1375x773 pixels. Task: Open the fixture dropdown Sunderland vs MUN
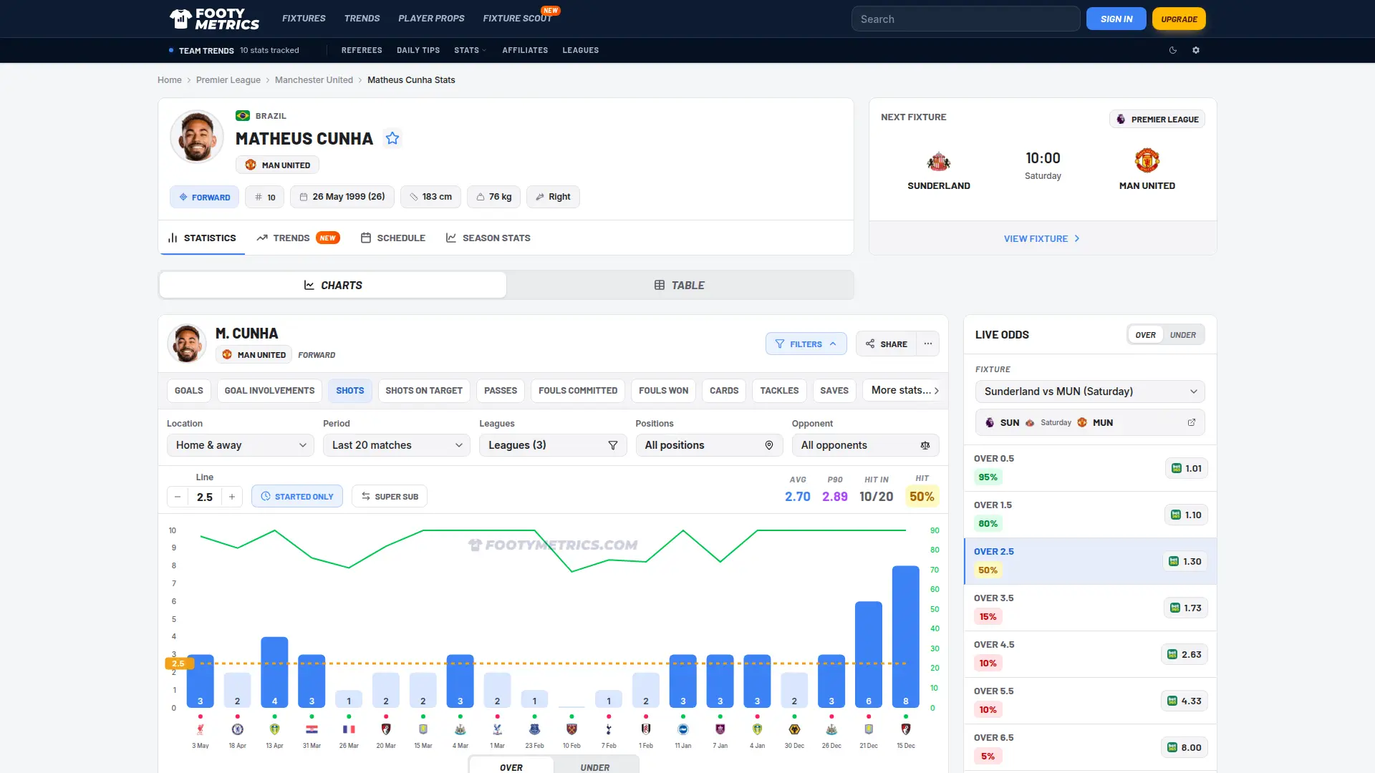point(1090,392)
